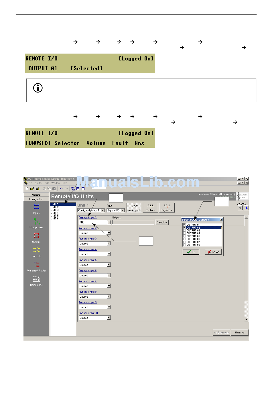Switch to the Contacts view
This screenshot has height=395, width=272.
pyautogui.click(x=151, y=208)
